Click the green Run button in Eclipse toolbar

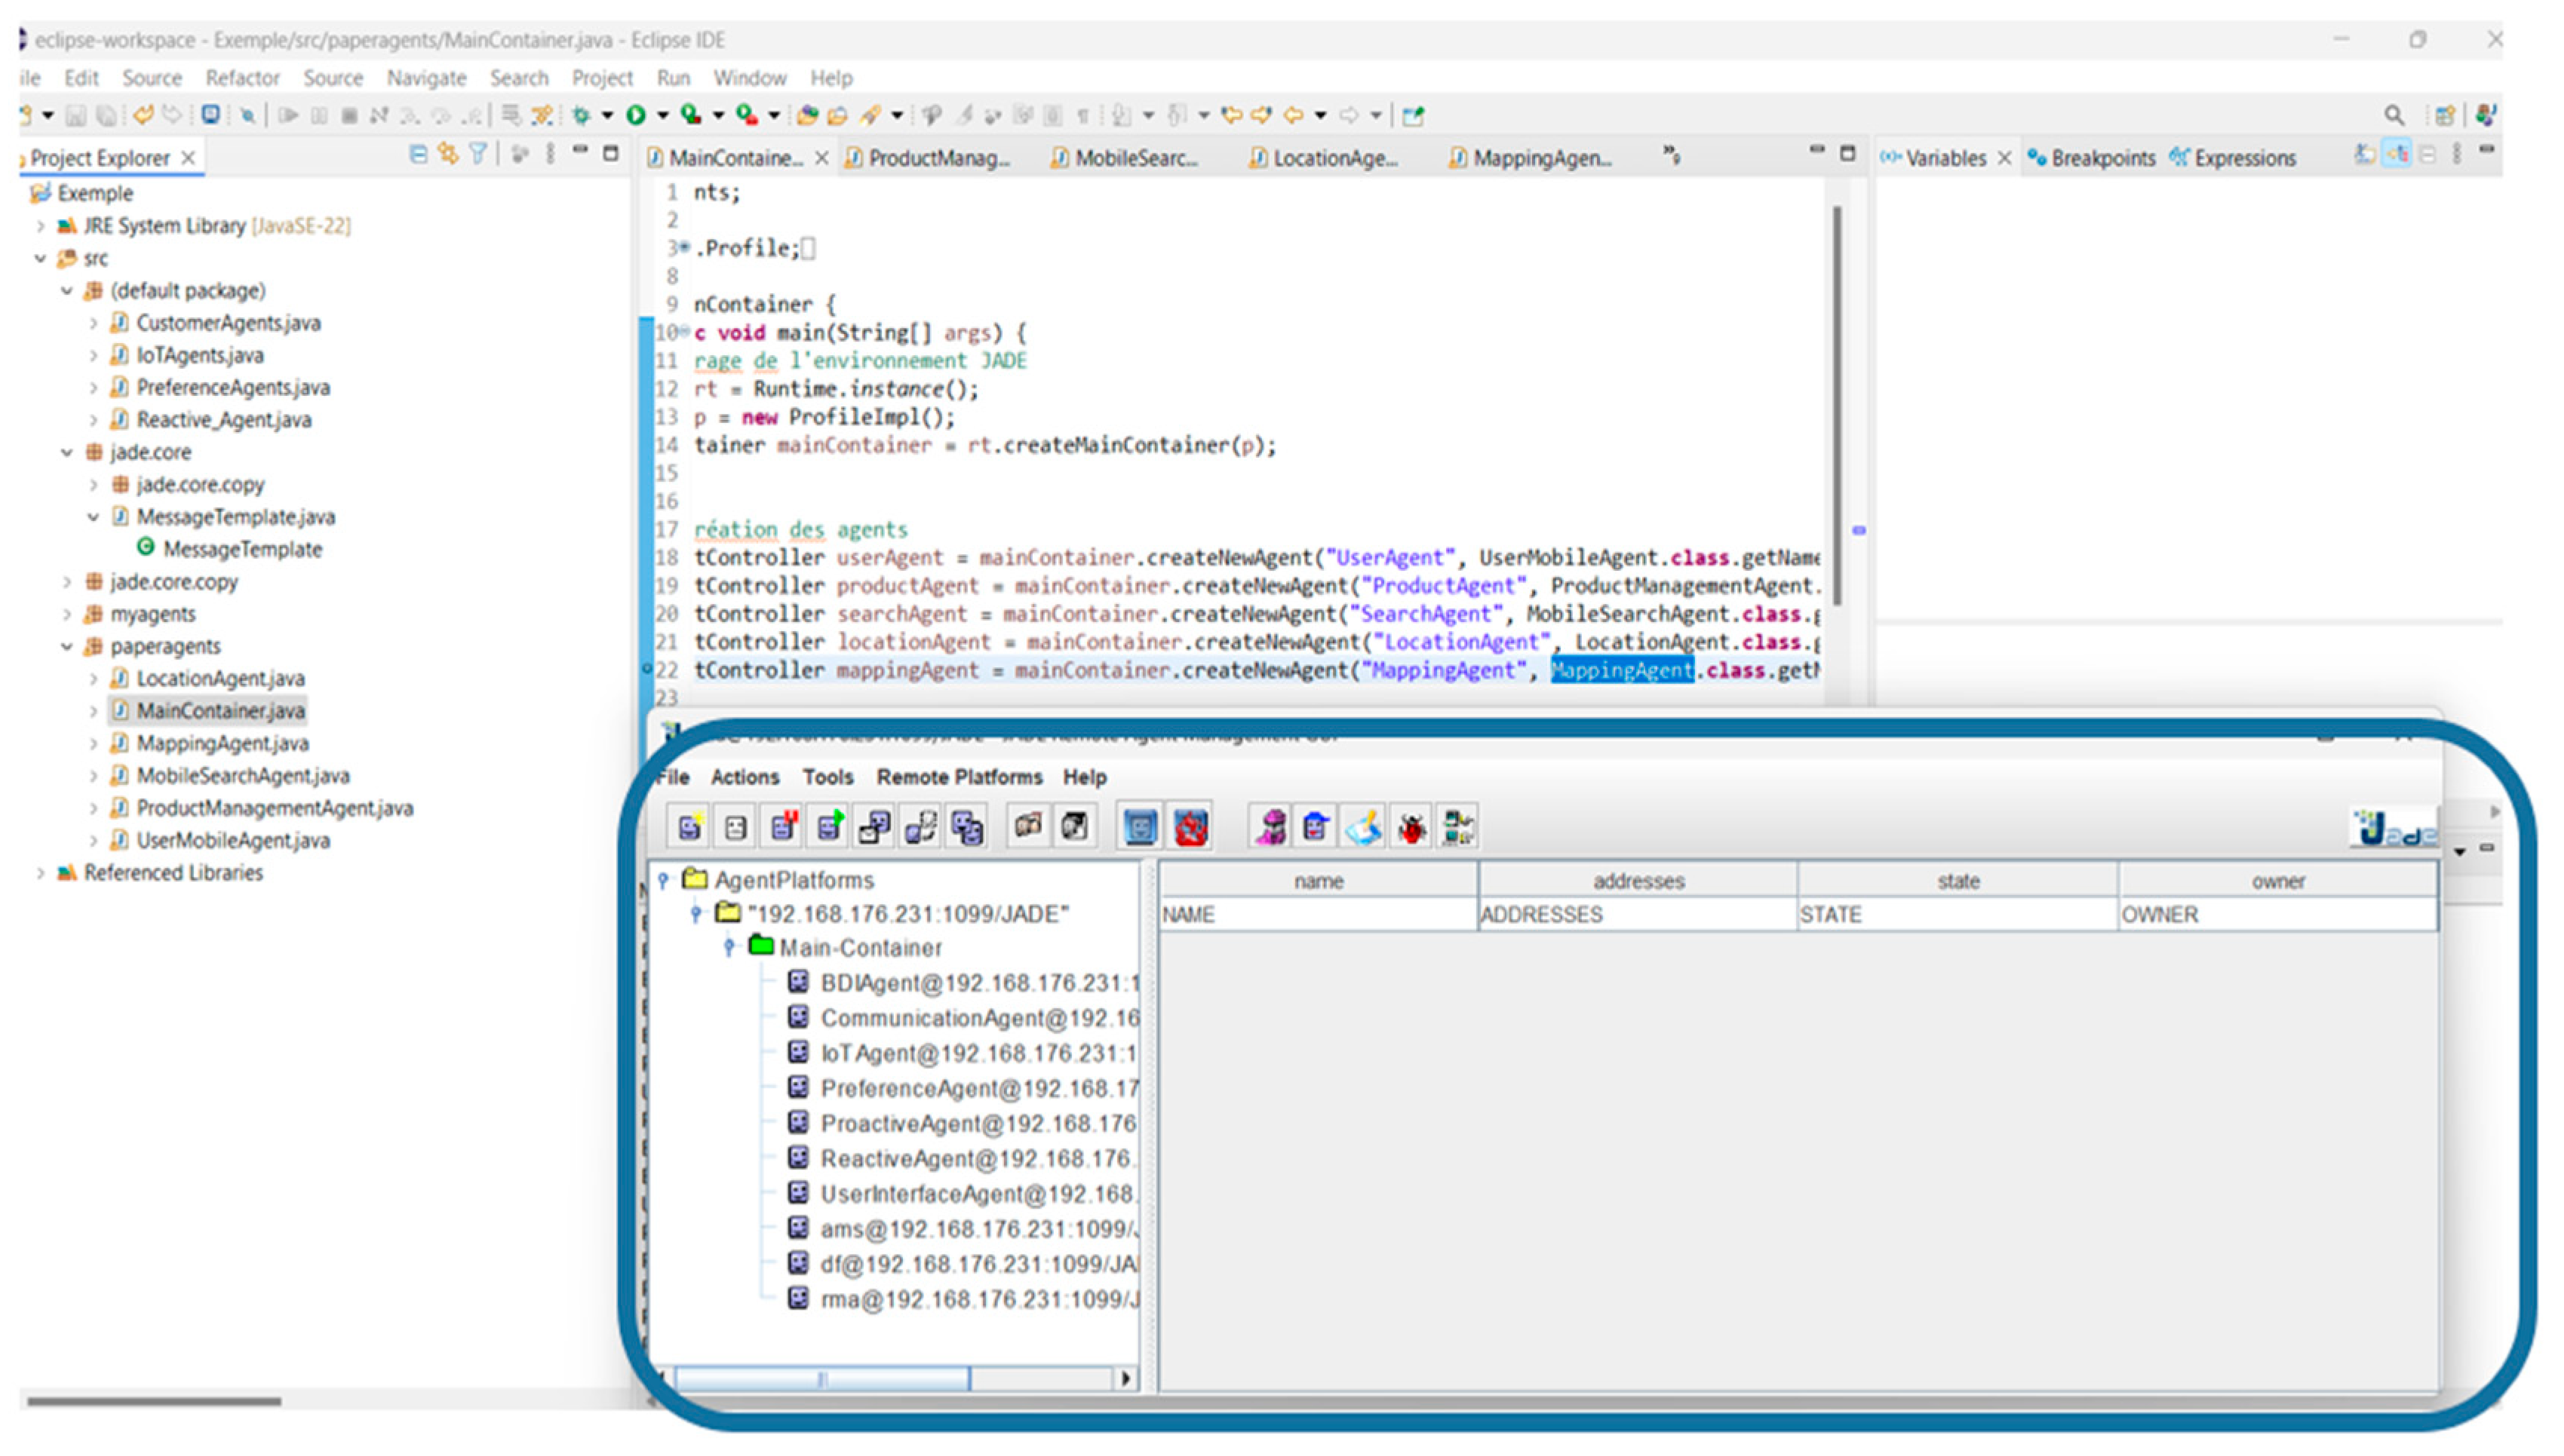coord(635,115)
